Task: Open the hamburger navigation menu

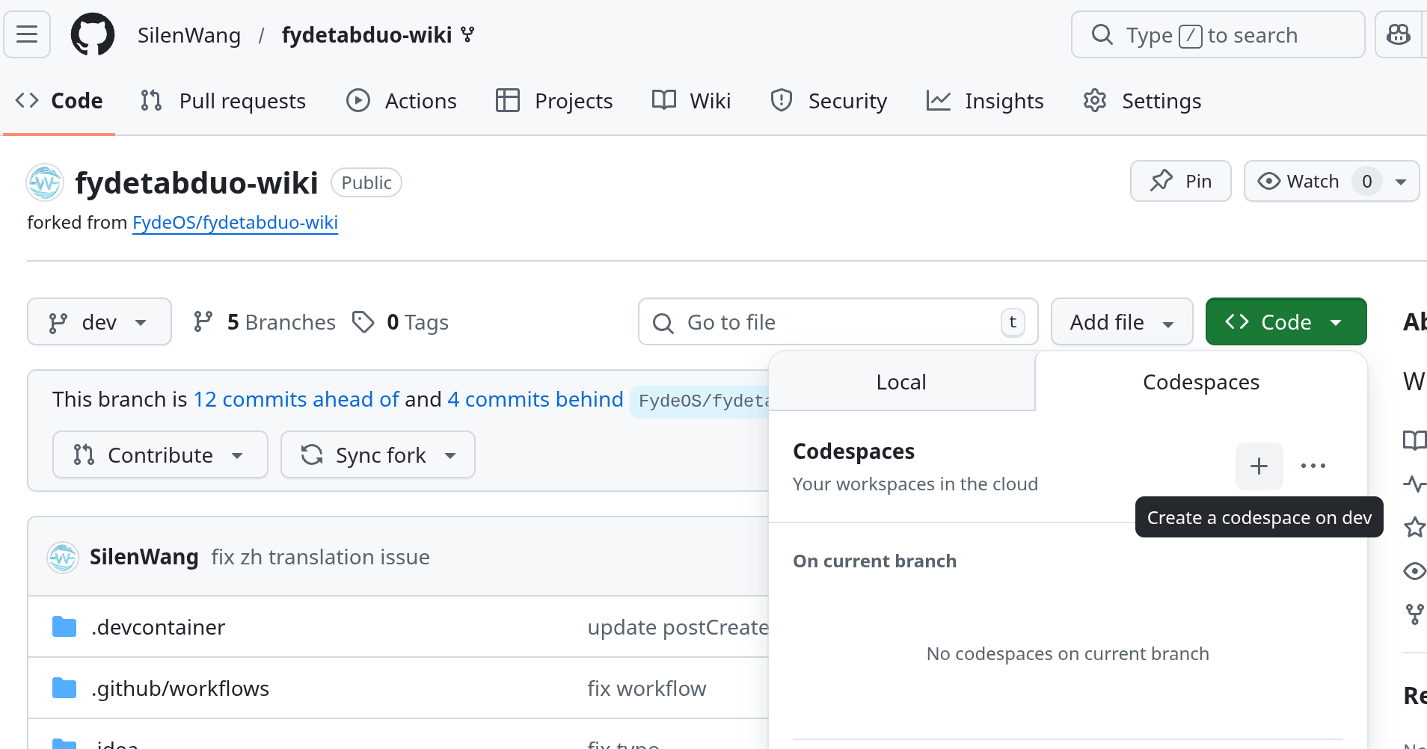Action: (x=26, y=34)
